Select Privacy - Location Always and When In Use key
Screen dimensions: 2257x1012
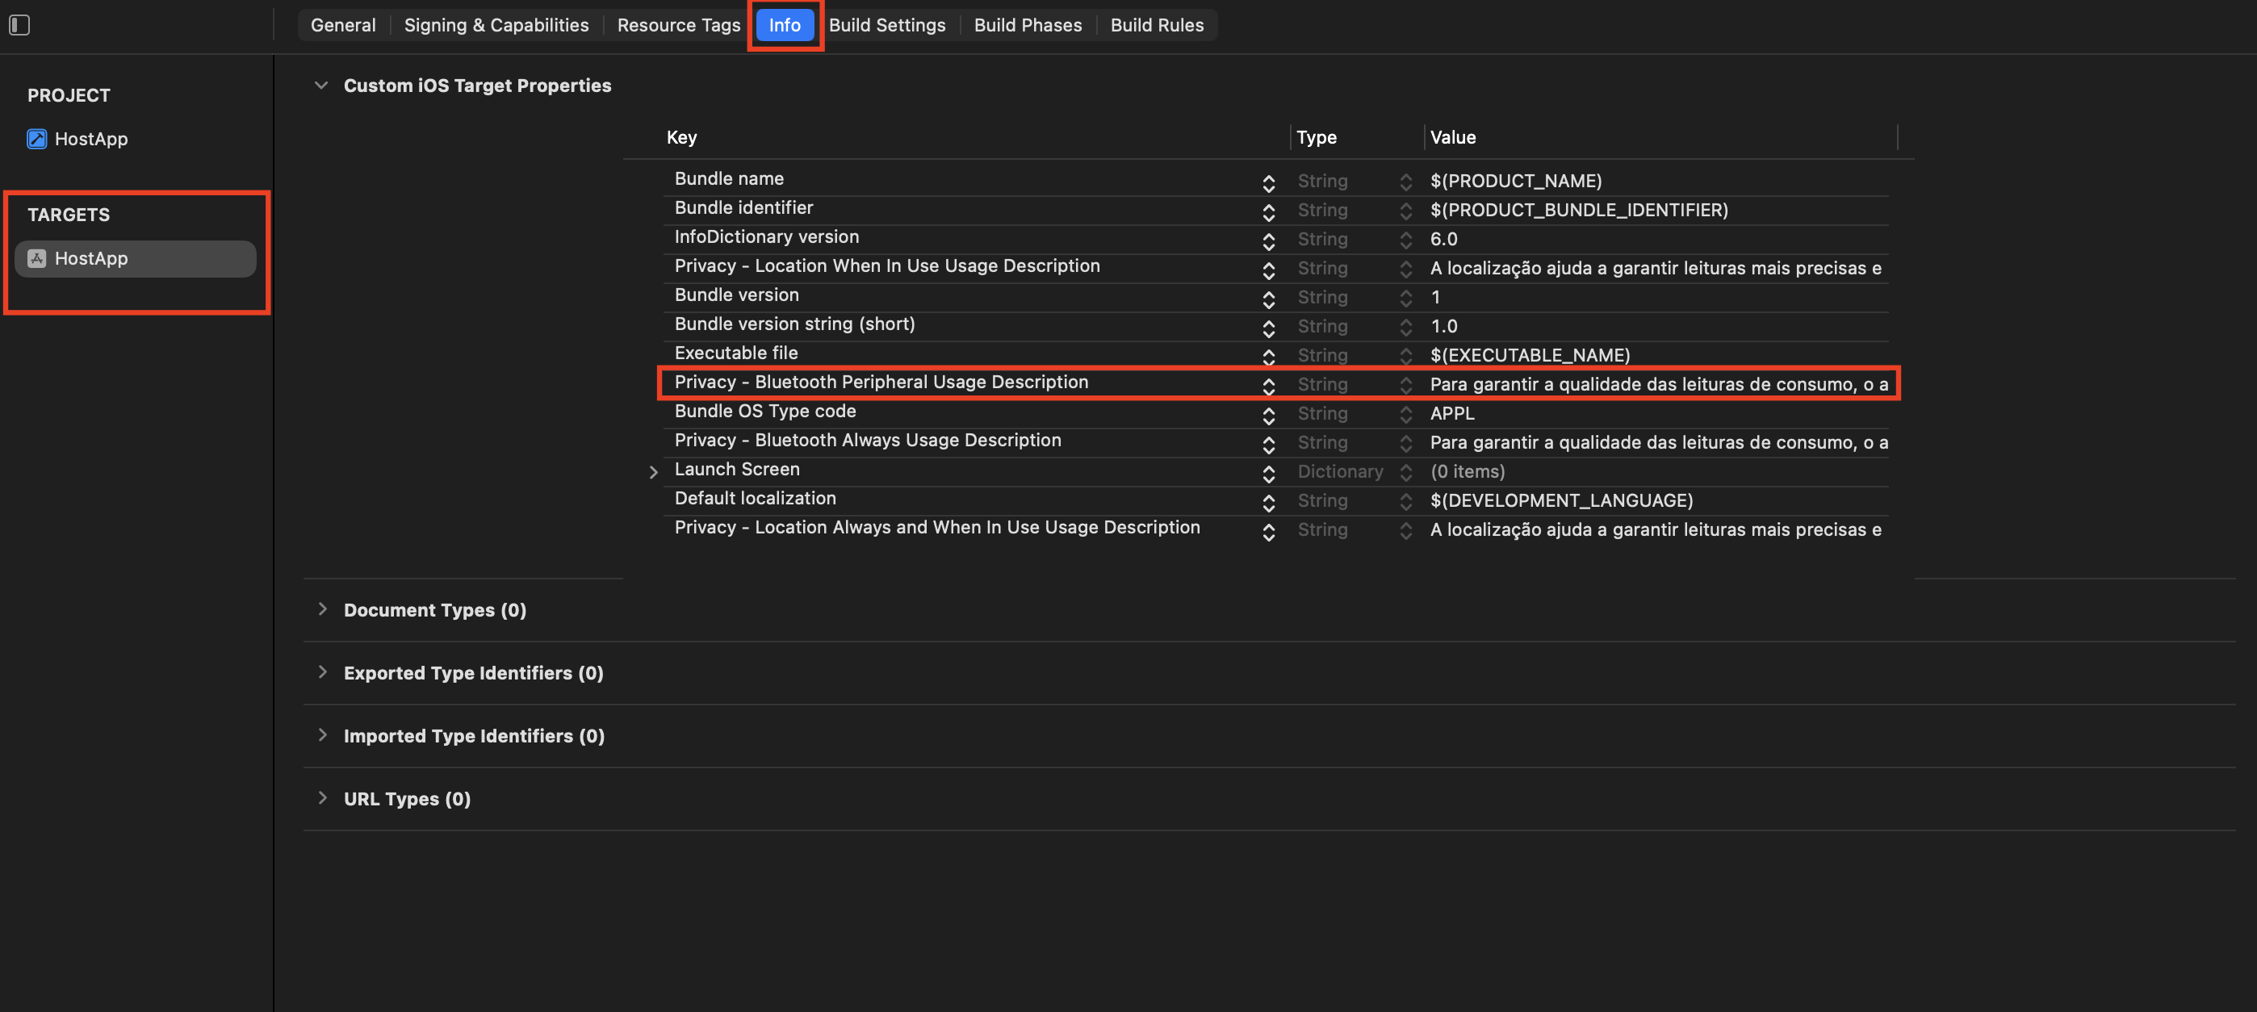pyautogui.click(x=936, y=528)
